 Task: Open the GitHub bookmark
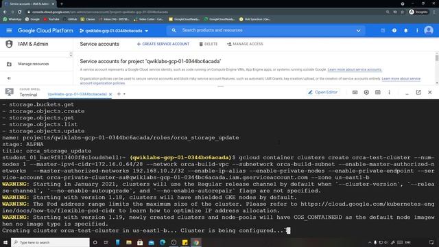70,19
